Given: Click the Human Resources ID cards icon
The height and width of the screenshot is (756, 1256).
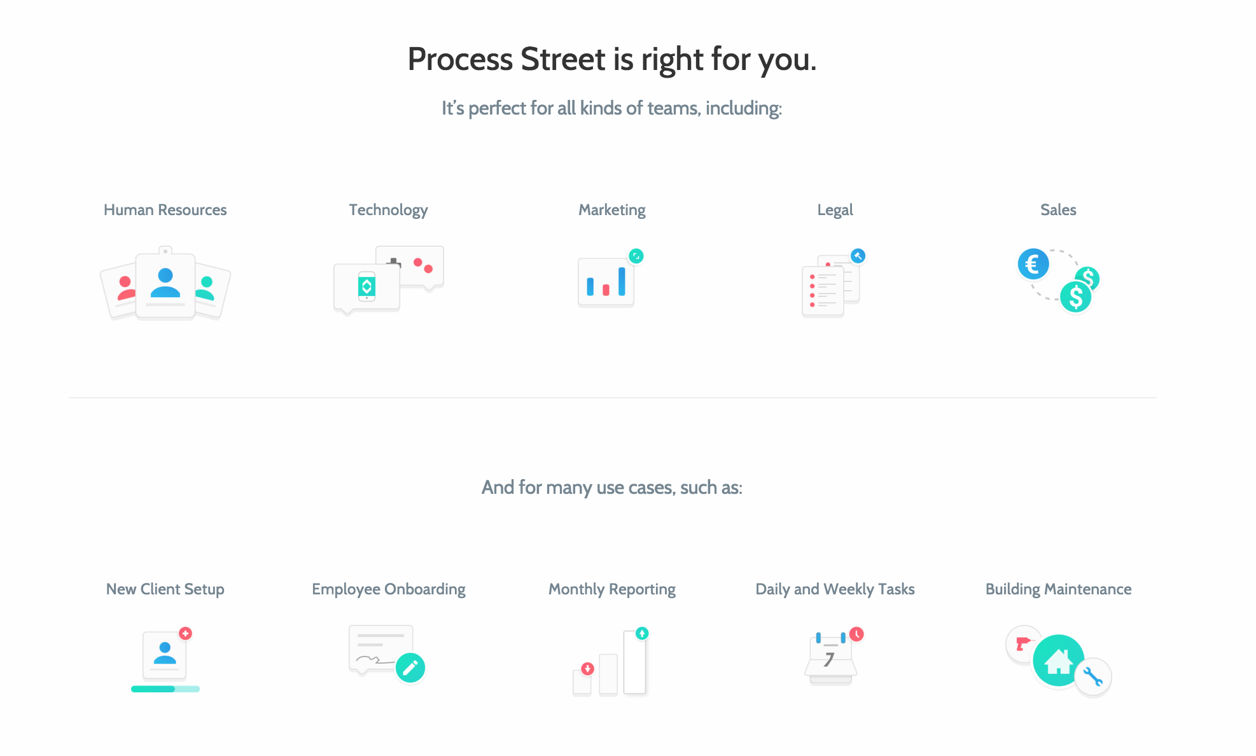Looking at the screenshot, I should click(x=165, y=283).
